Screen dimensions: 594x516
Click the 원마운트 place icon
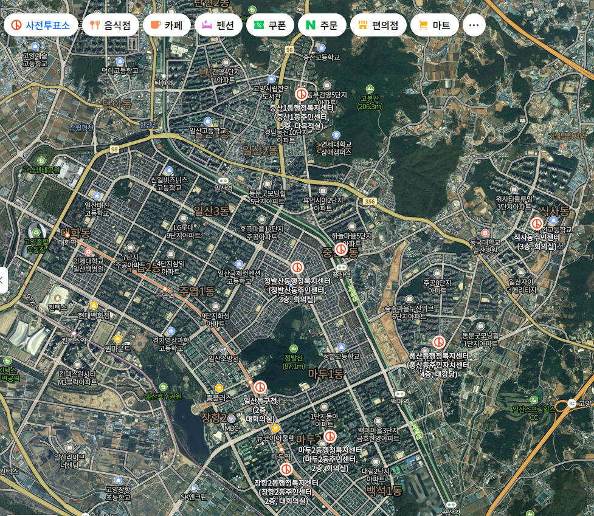[117, 339]
